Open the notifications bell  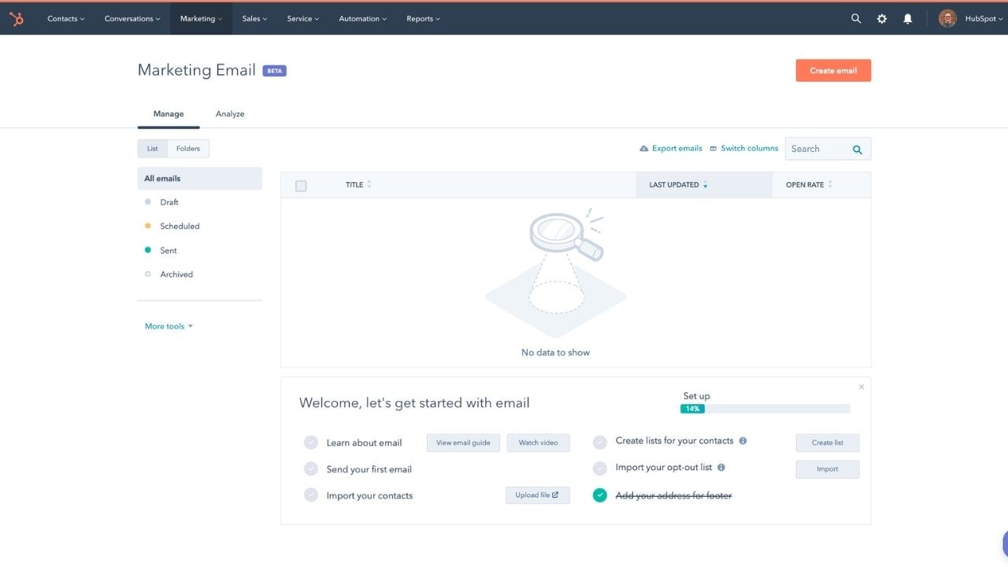908,19
